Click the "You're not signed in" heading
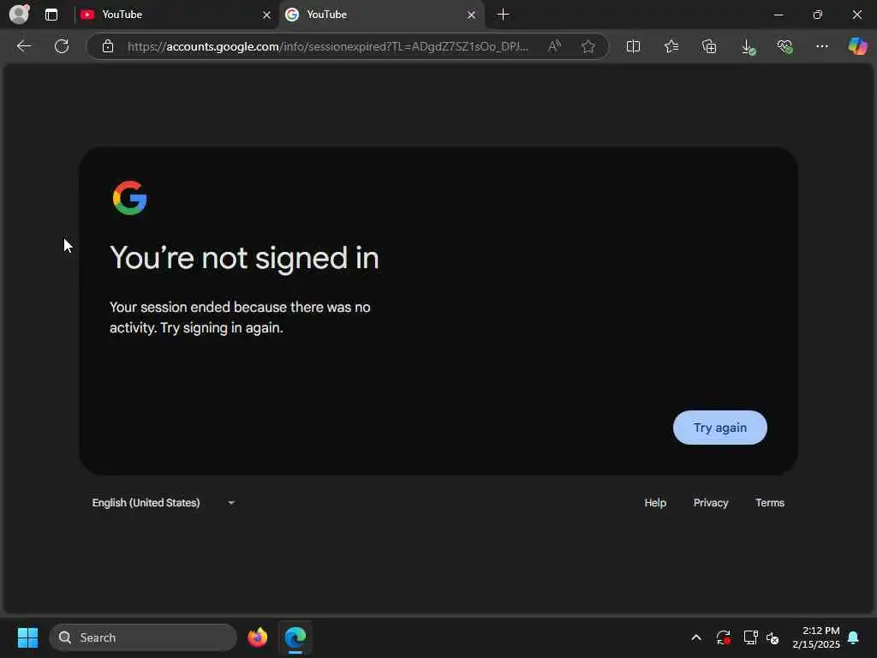 pos(244,258)
